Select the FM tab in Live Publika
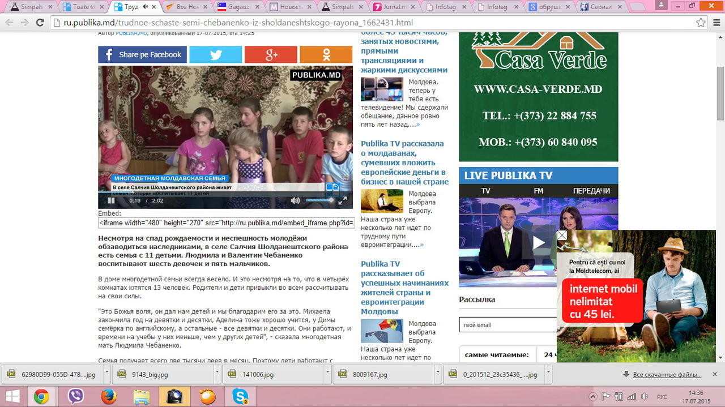This screenshot has height=407, width=725. [538, 191]
